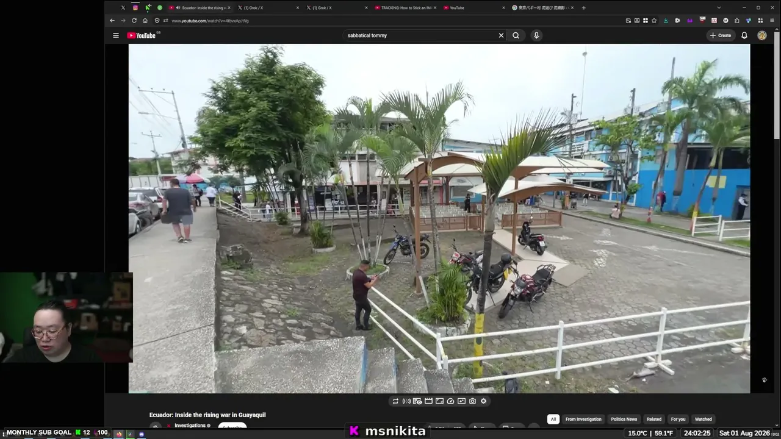Clear the 'sabbatical tommy' search text
Viewport: 781px width, 439px height.
click(x=501, y=35)
